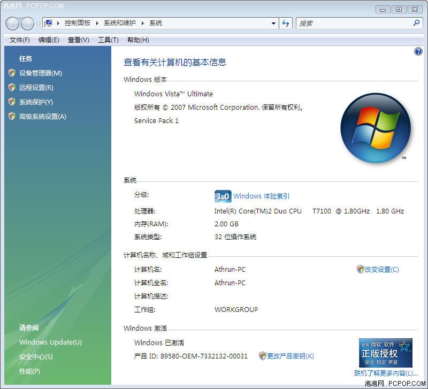This screenshot has width=428, height=389.
Task: Open the Windows 体验索引 link
Action: tap(261, 196)
